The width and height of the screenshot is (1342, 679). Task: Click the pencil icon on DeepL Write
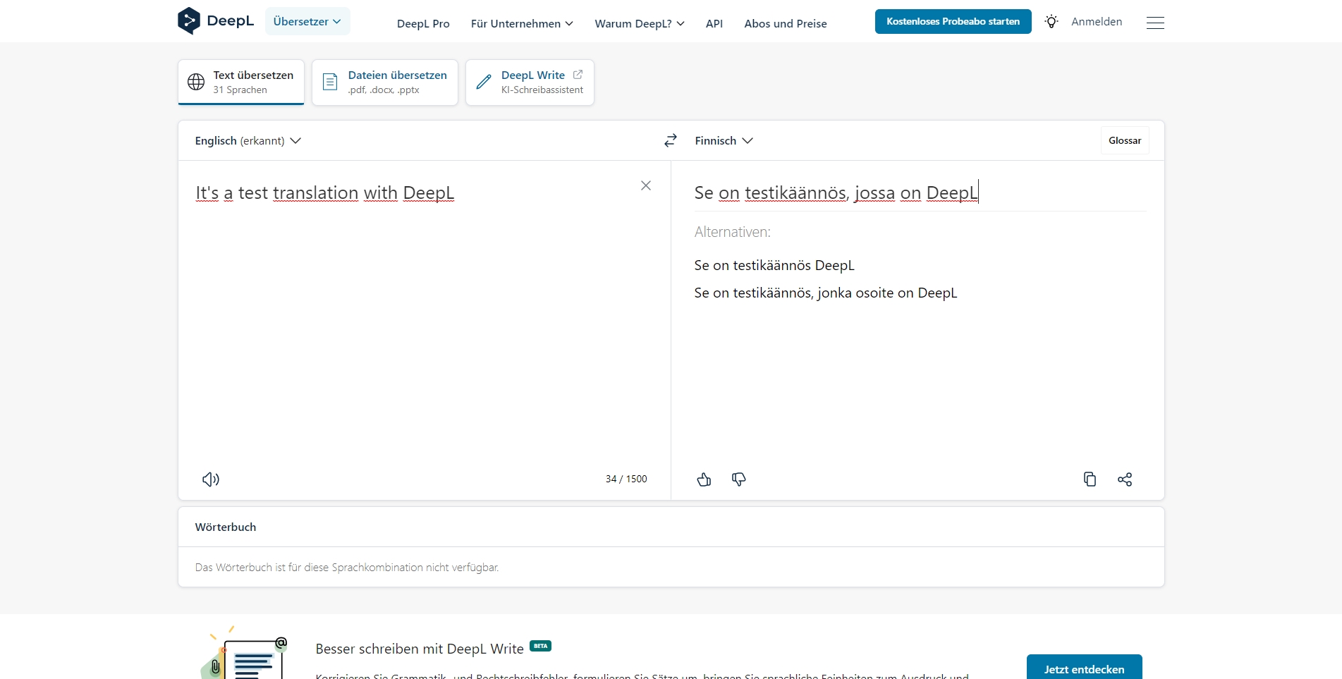484,82
